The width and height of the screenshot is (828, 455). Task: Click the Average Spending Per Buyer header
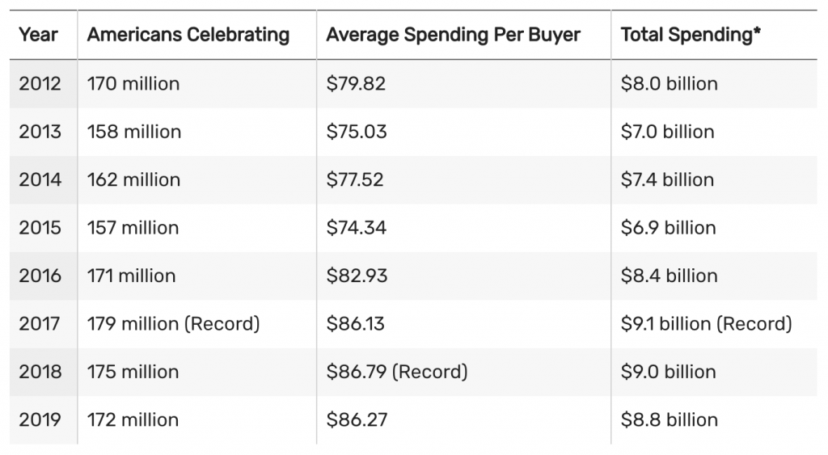coord(454,35)
